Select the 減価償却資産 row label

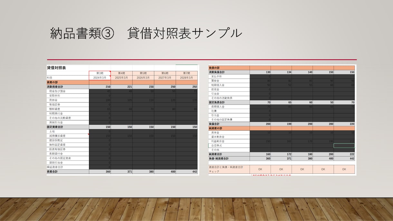68,136
